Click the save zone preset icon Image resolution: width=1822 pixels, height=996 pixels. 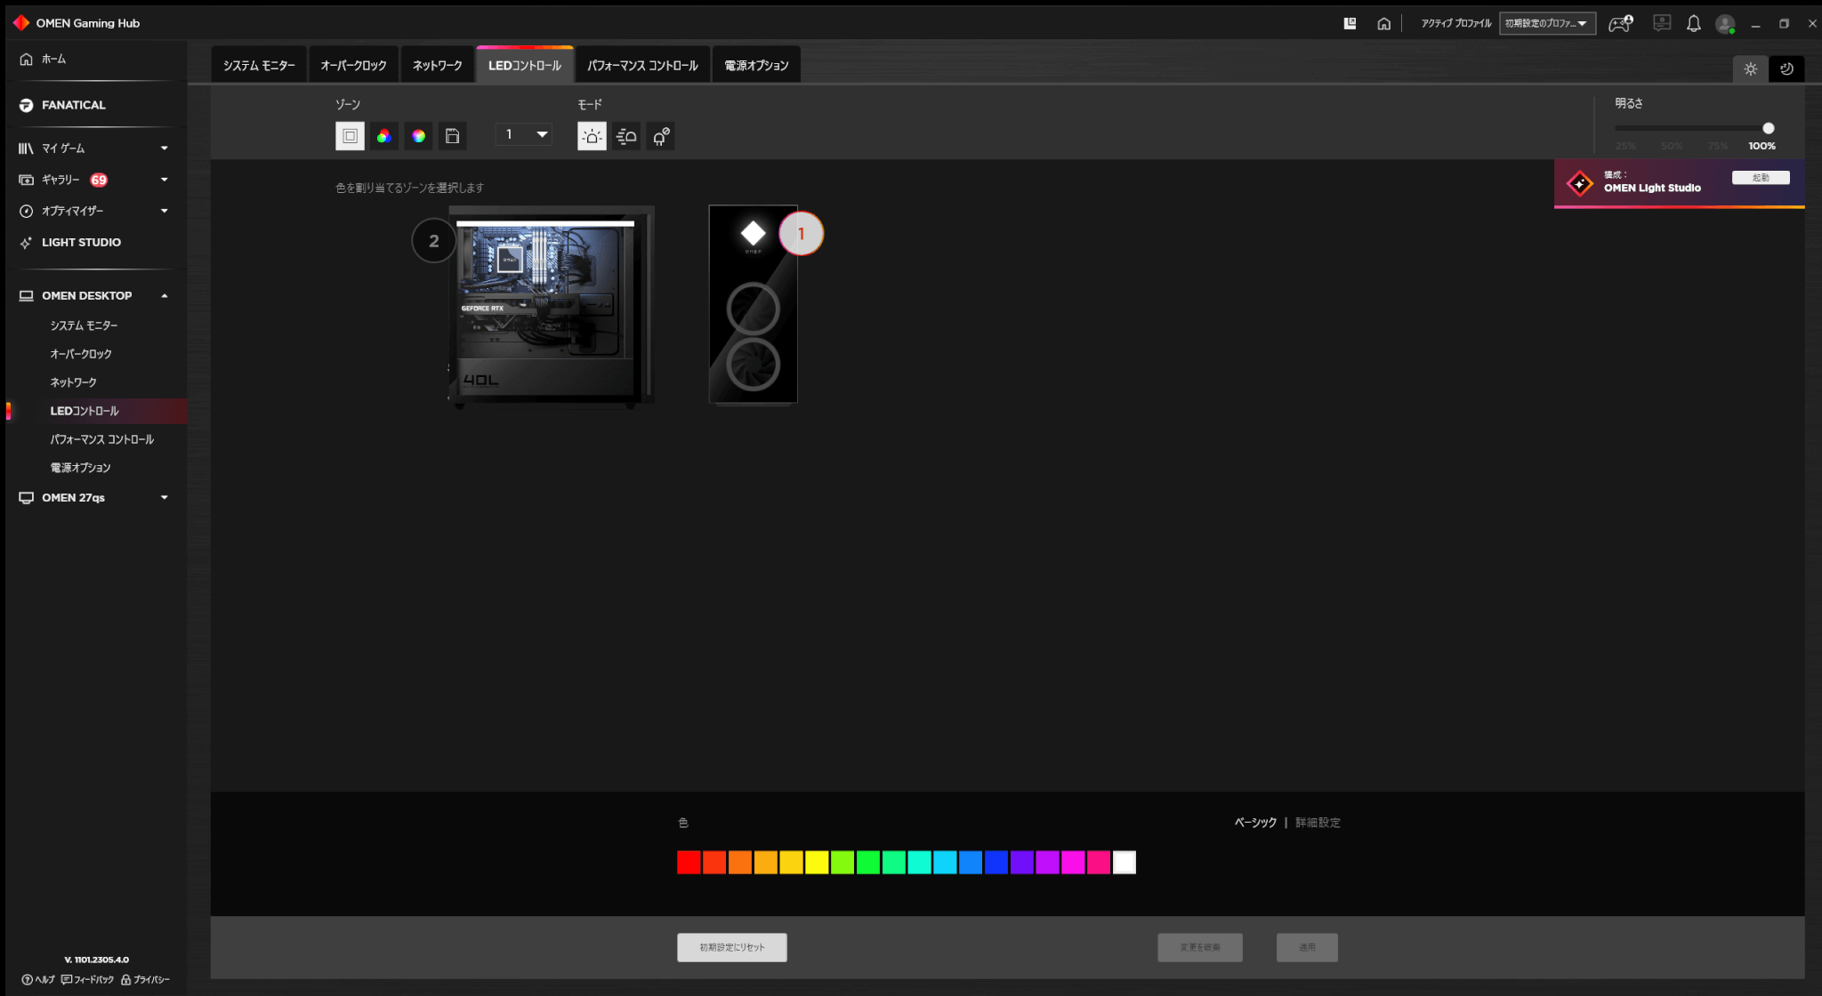tap(452, 136)
